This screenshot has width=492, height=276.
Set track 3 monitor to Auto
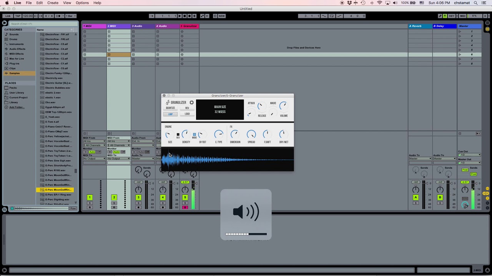click(141, 152)
